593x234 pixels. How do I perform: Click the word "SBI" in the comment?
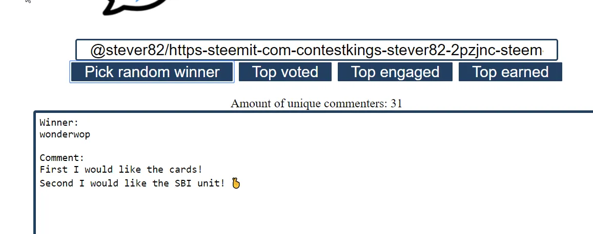click(183, 183)
